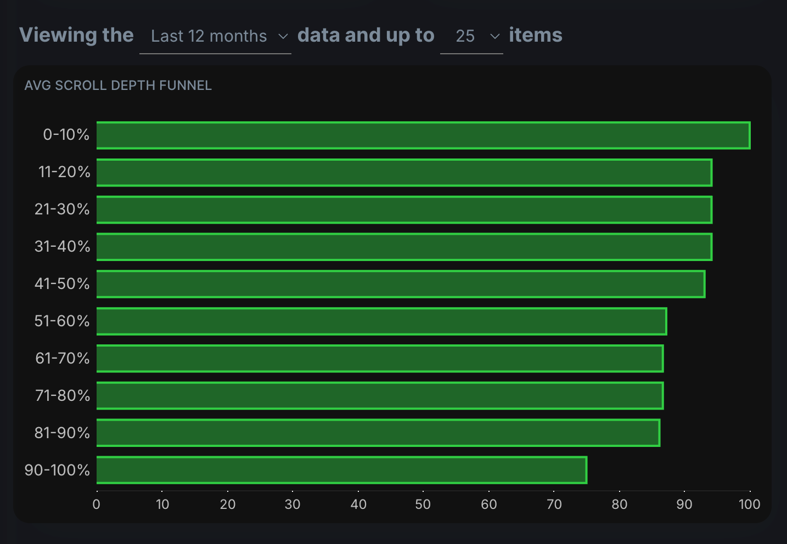
Task: Select the 41-50% funnel bar
Action: coord(401,284)
